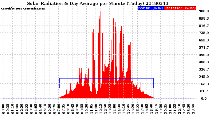The image size is (212, 115).
Task: Click the 19:15 time axis label
Action: coord(156,109)
